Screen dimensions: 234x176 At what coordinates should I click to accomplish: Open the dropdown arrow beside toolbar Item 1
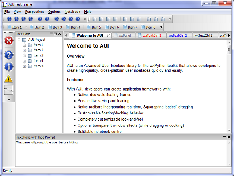point(26,27)
